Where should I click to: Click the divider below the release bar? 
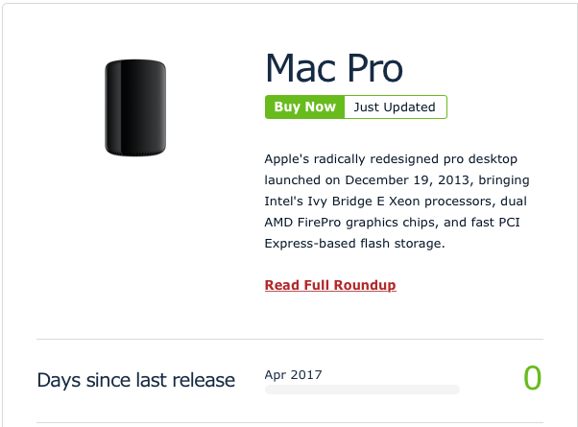290,422
